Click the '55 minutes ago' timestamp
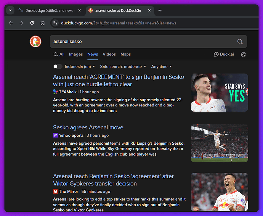 [x=96, y=192]
